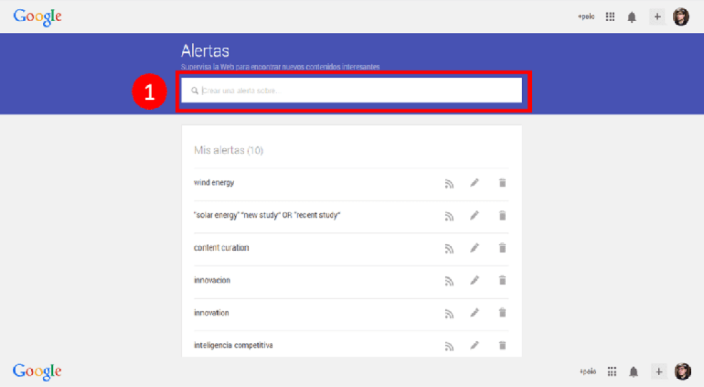Edit the "wind energy" alert
704x387 pixels.
[475, 183]
